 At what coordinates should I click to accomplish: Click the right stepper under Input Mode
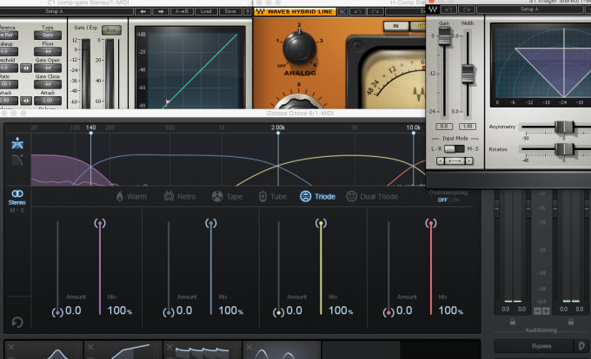(468, 161)
